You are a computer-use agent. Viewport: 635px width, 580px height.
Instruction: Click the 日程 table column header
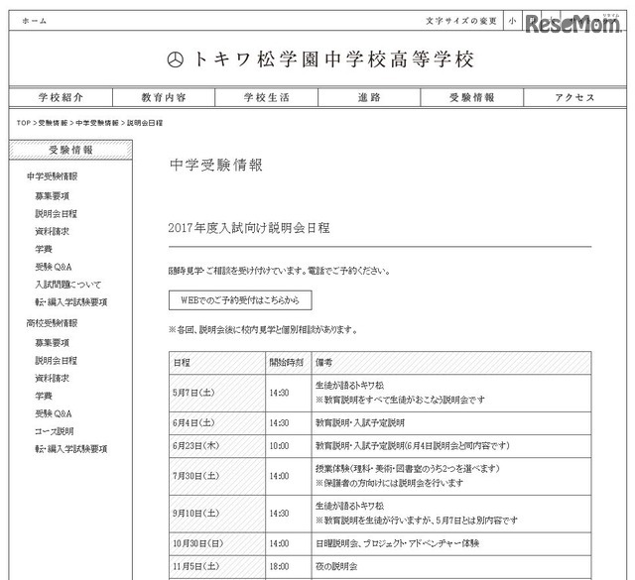[217, 363]
